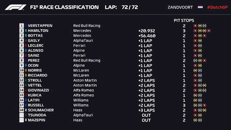Screen dimensions: 231x130
Task: Click the PIT STOPS column header
Action: pyautogui.click(x=184, y=20)
